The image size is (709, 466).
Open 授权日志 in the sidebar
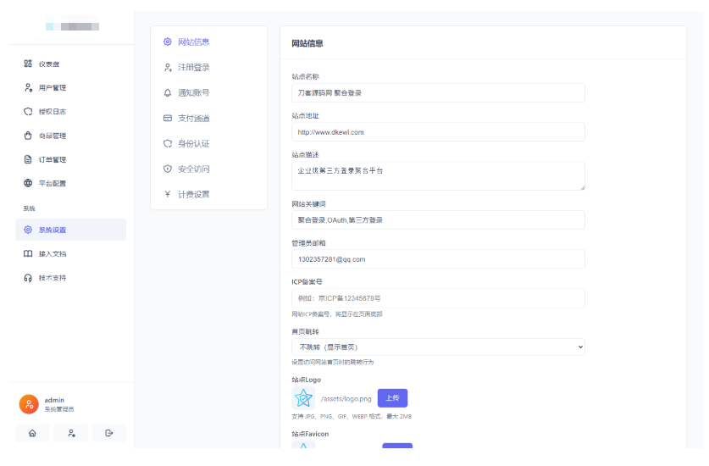(x=70, y=112)
